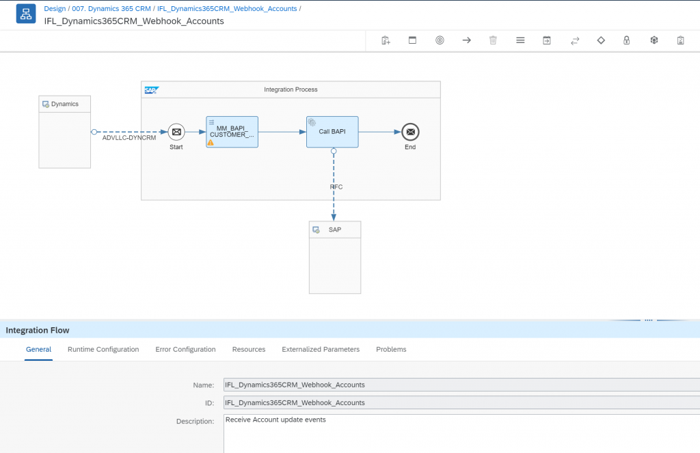
Task: Click the panel splitter dots handle
Action: click(x=649, y=320)
